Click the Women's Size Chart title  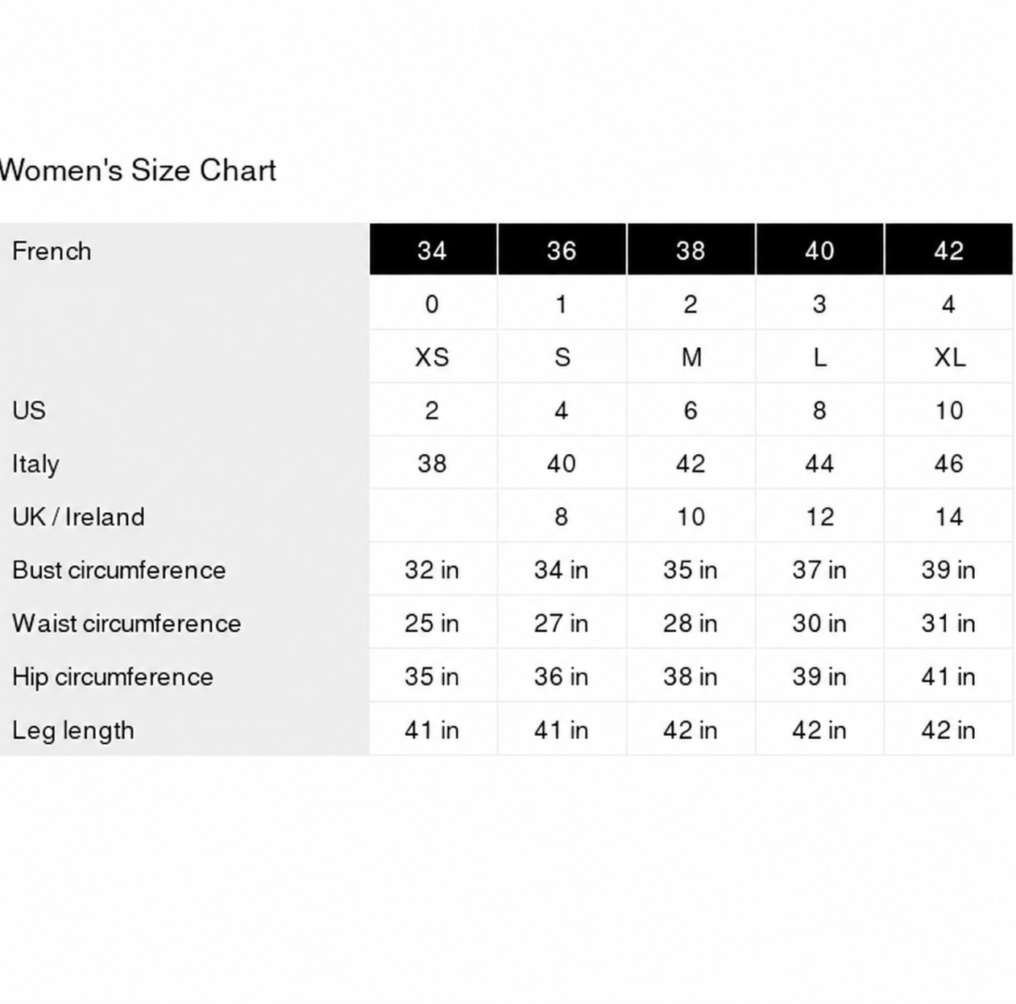(x=138, y=170)
